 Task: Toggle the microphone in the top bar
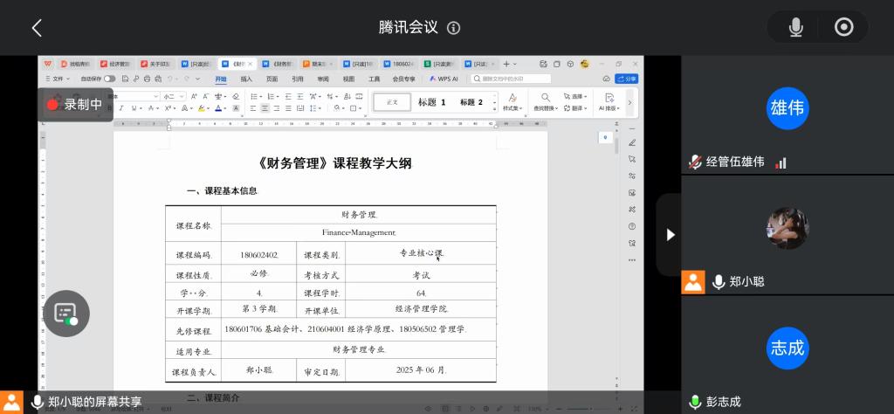pos(795,27)
